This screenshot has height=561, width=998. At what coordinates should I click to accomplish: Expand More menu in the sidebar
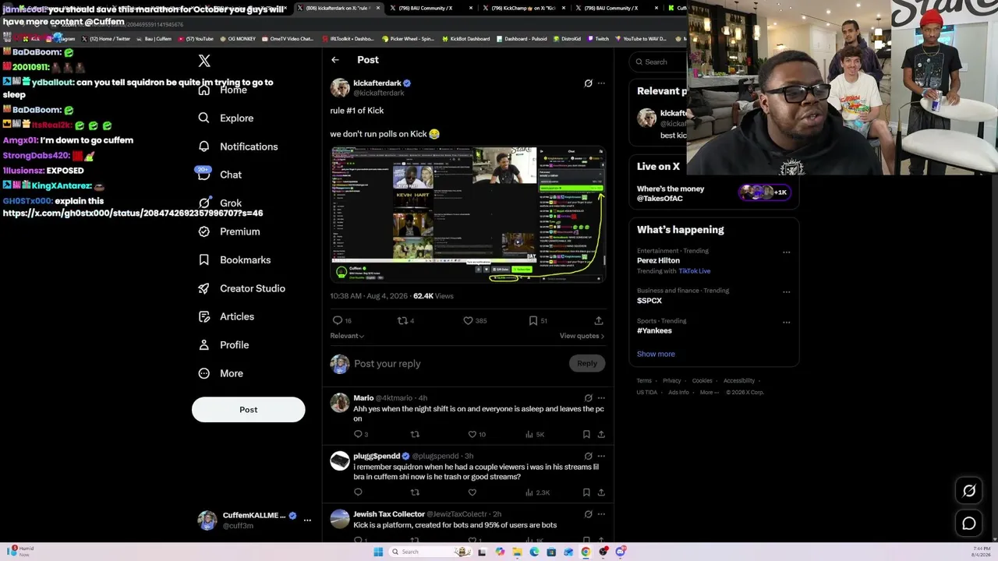click(221, 373)
